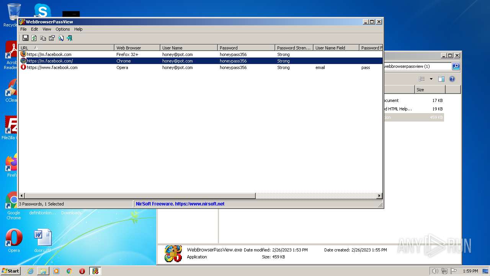Viewport: 490px width, 276px height.
Task: Sort by the User Name column header
Action: [x=189, y=48]
